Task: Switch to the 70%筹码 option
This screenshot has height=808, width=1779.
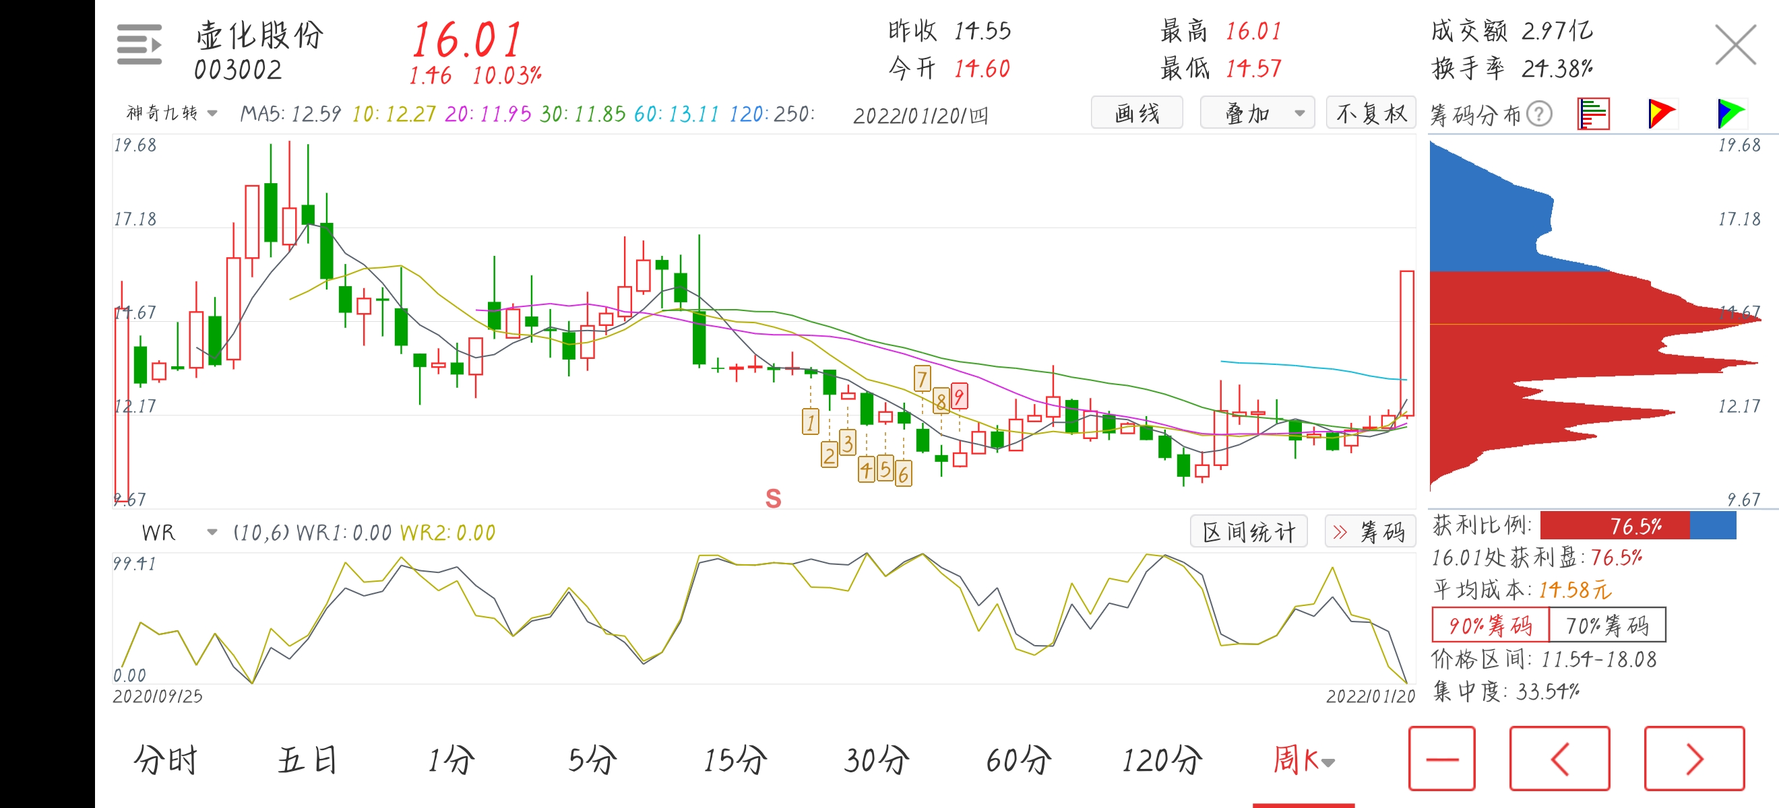Action: pyautogui.click(x=1606, y=625)
